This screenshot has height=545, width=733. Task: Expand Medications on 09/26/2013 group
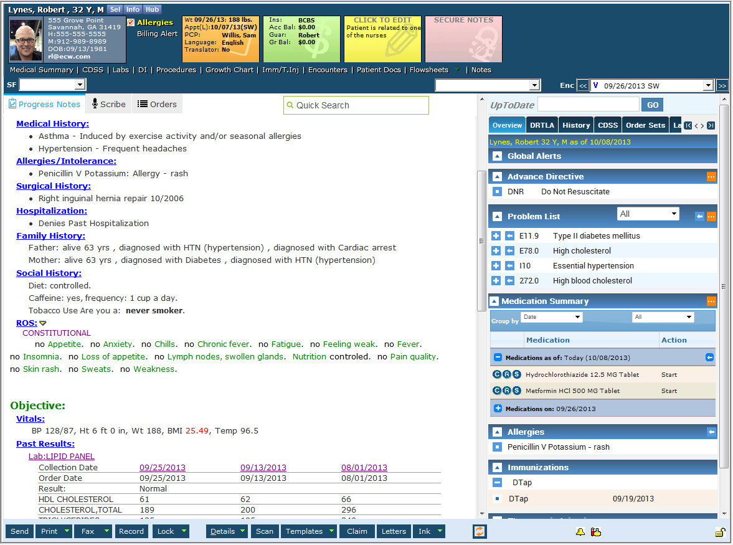coord(498,409)
